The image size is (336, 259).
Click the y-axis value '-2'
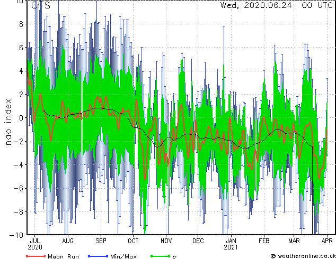[x=19, y=141]
